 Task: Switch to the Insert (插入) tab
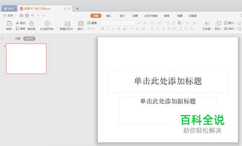(x=109, y=16)
